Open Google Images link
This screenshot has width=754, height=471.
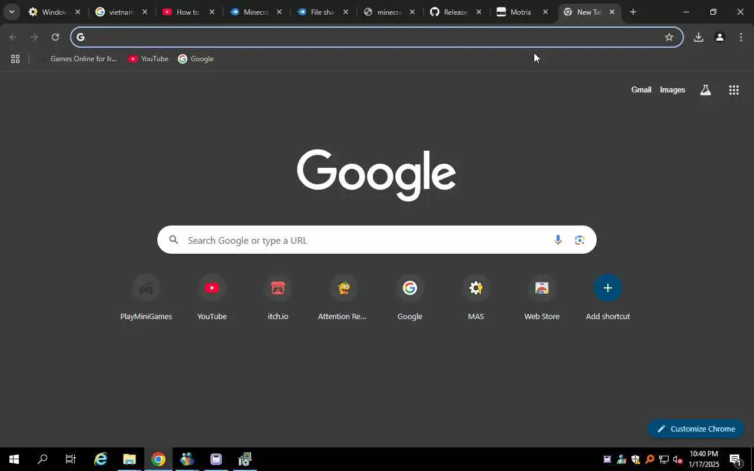click(x=672, y=90)
